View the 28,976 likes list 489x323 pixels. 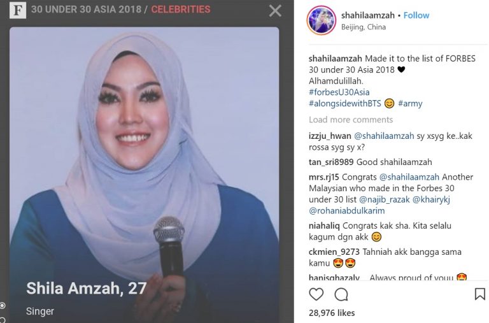(332, 313)
